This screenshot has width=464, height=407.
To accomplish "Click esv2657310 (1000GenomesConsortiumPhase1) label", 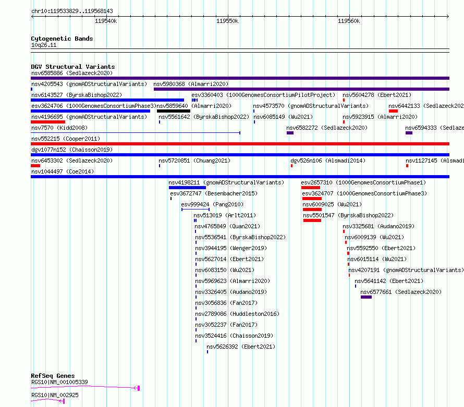I will pos(363,182).
